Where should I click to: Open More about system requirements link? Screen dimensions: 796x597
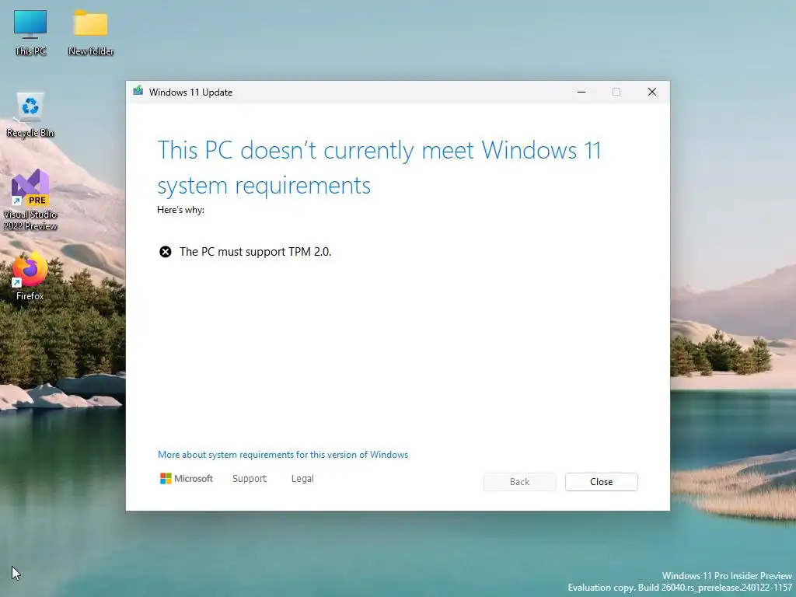pos(283,455)
